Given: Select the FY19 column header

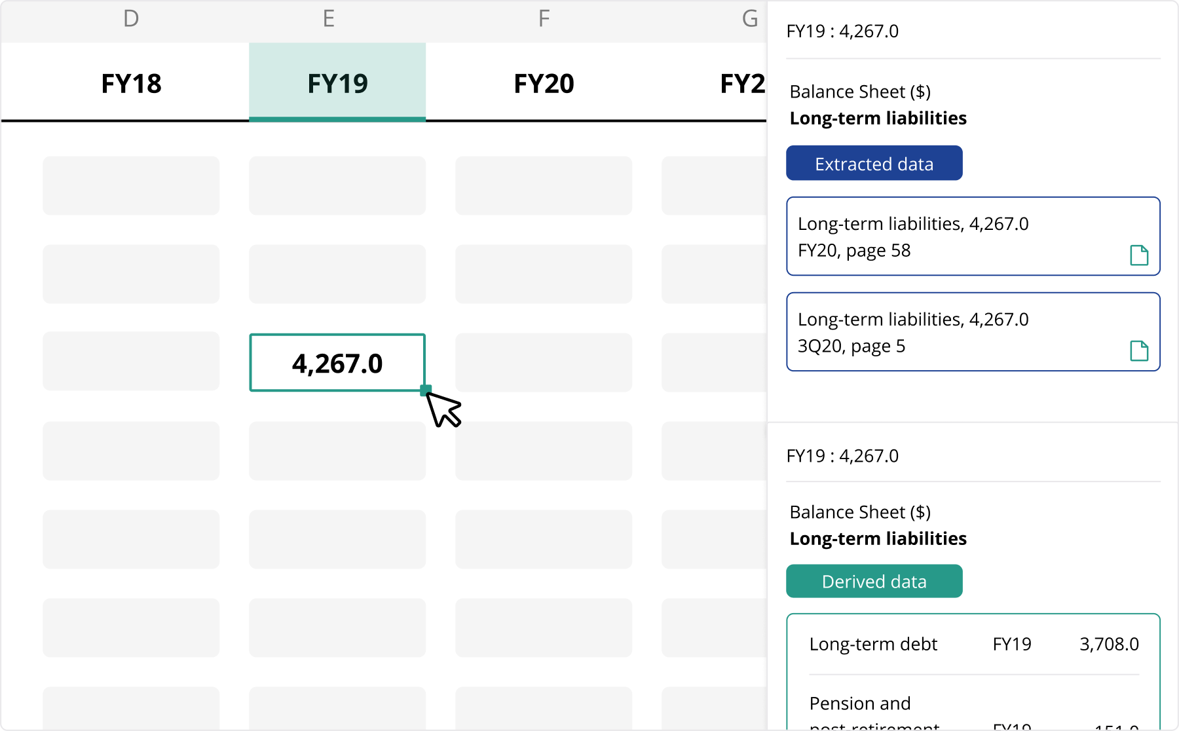Looking at the screenshot, I should point(337,83).
